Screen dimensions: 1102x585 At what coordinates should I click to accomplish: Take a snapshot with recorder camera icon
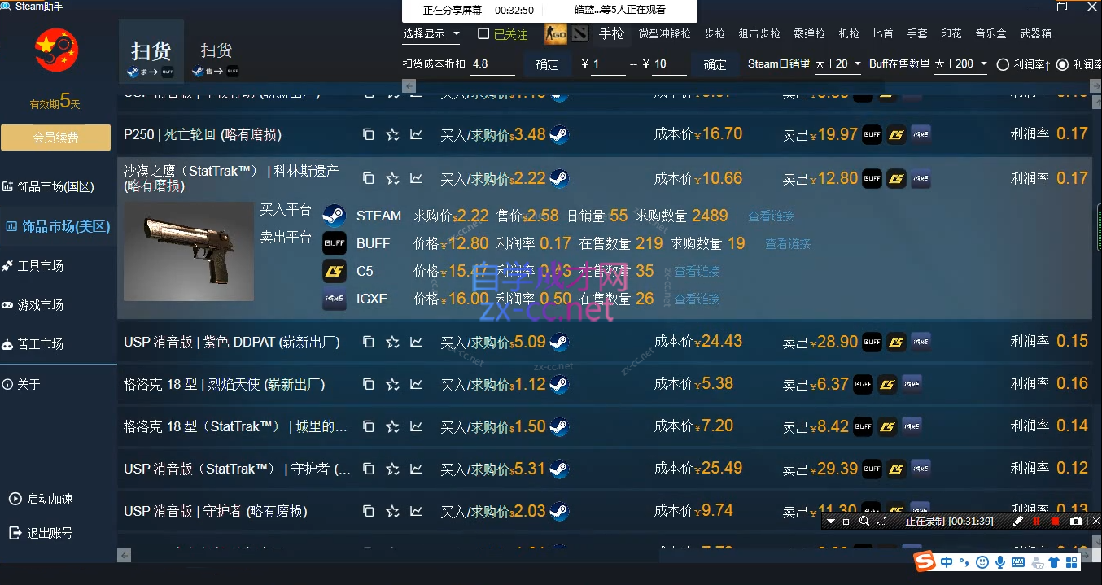click(1076, 521)
